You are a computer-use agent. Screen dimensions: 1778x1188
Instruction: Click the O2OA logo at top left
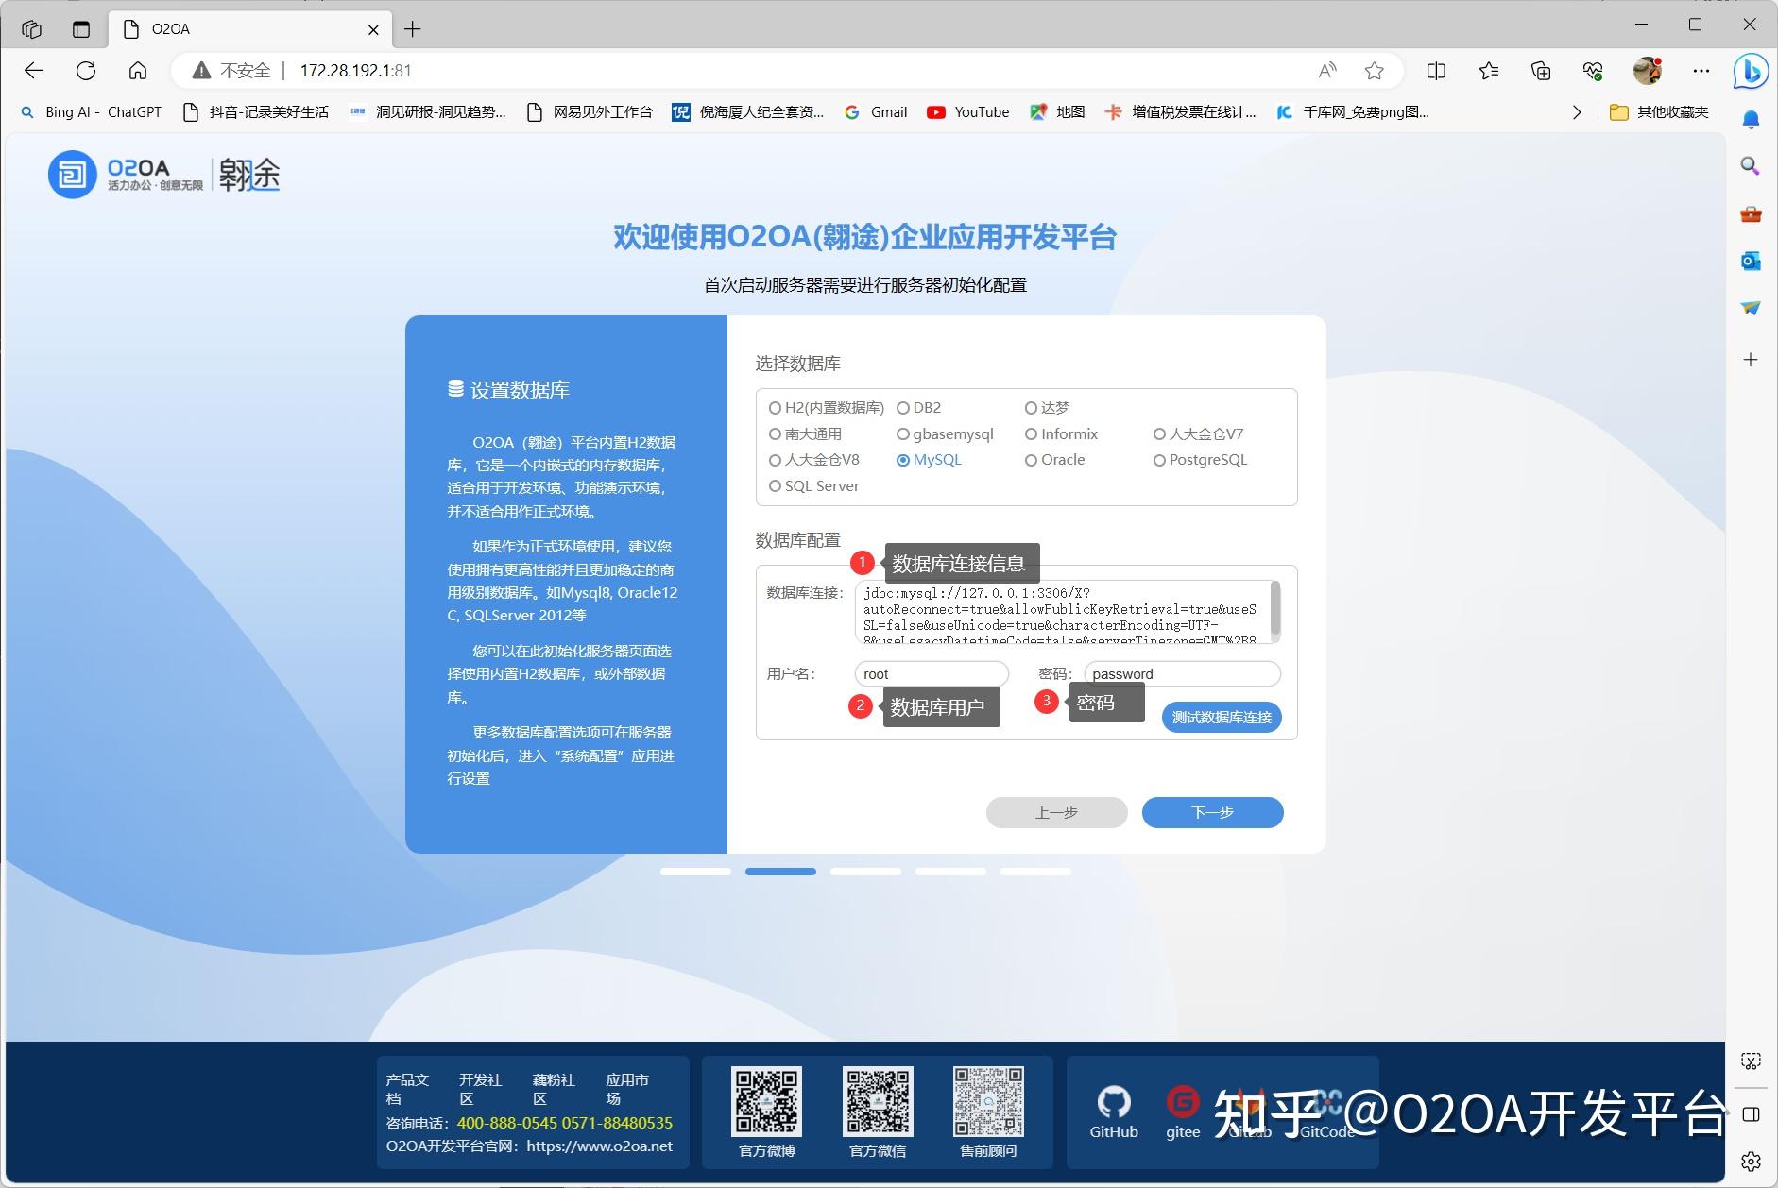[74, 174]
